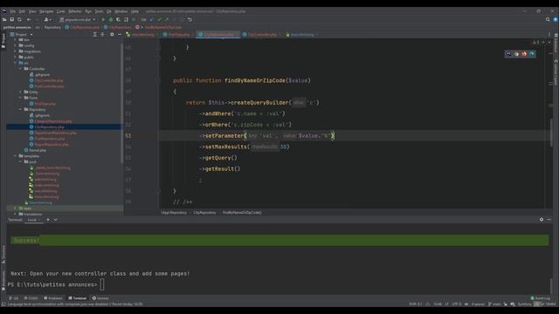Toggle the Project side tool window stripe
Screen dimensions: 559x314
[x=3, y=40]
